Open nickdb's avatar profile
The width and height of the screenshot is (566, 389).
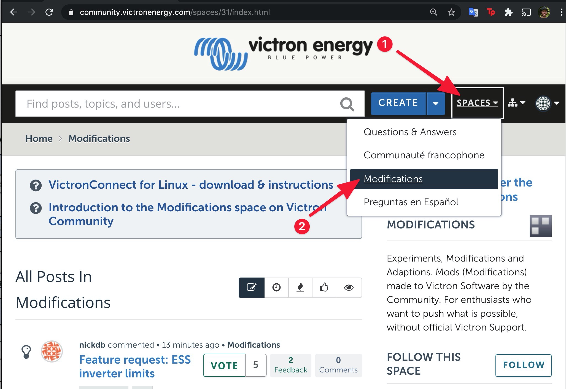point(52,351)
